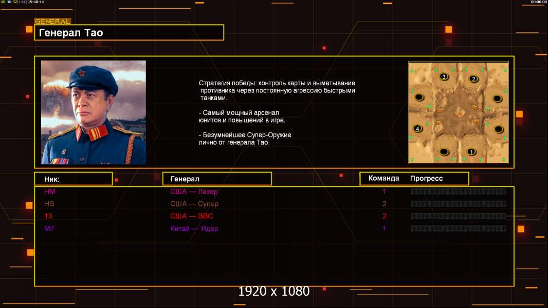
Task: Click the FPS timer readout in top-left corner
Action: tap(23, 2)
